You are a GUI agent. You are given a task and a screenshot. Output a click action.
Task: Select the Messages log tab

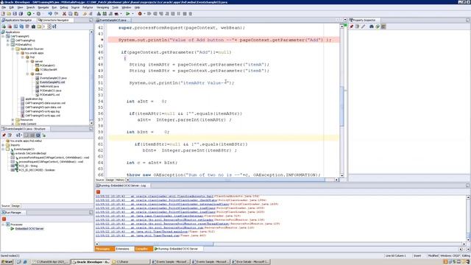coord(104,249)
